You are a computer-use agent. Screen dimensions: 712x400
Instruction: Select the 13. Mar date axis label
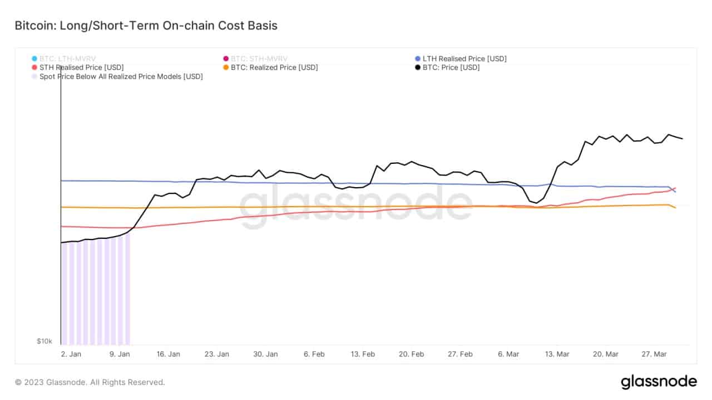click(x=556, y=354)
